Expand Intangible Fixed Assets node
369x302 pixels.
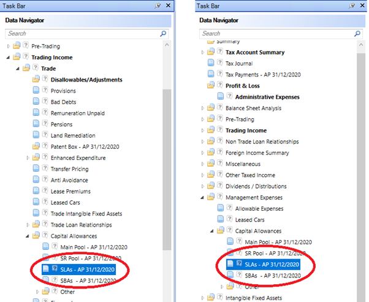pyautogui.click(x=203, y=298)
